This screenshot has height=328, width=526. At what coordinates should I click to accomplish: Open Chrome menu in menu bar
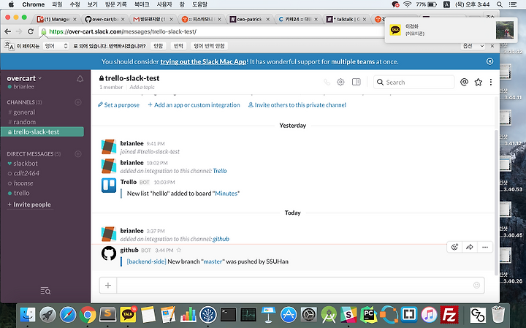point(33,4)
